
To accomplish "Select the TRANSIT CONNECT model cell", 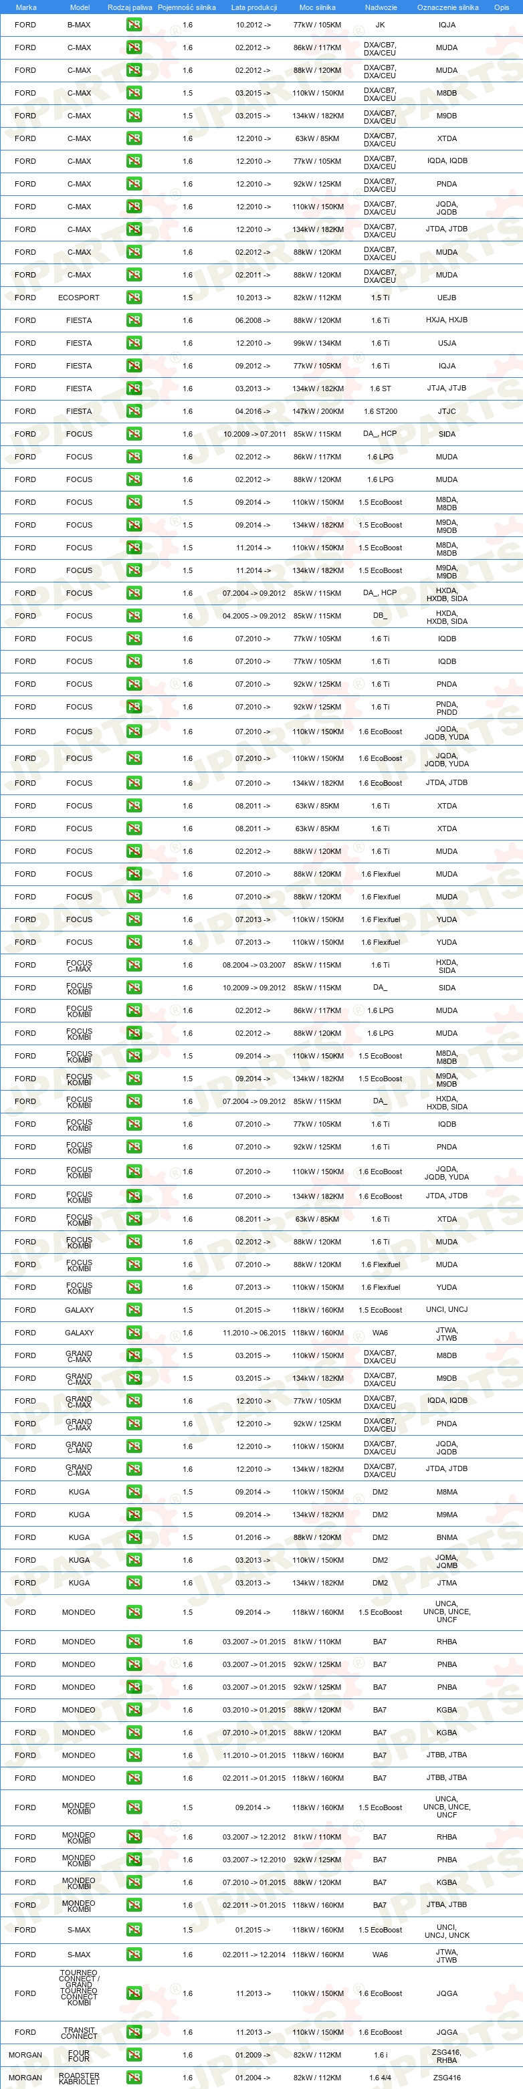I will tap(79, 2032).
